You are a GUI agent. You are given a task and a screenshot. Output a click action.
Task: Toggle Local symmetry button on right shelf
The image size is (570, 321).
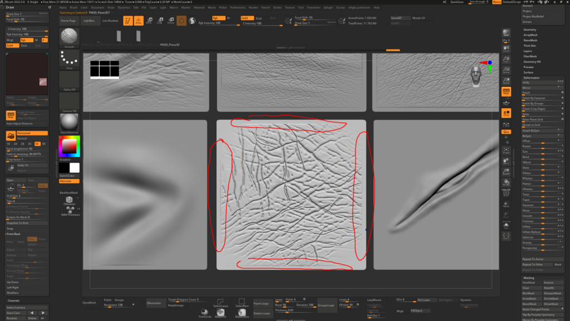pyautogui.click(x=506, y=113)
